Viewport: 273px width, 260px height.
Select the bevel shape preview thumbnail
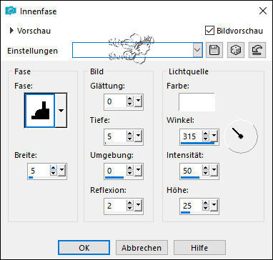(x=40, y=111)
